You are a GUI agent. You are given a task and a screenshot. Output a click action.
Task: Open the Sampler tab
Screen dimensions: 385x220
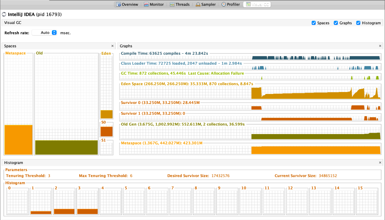[206, 4]
